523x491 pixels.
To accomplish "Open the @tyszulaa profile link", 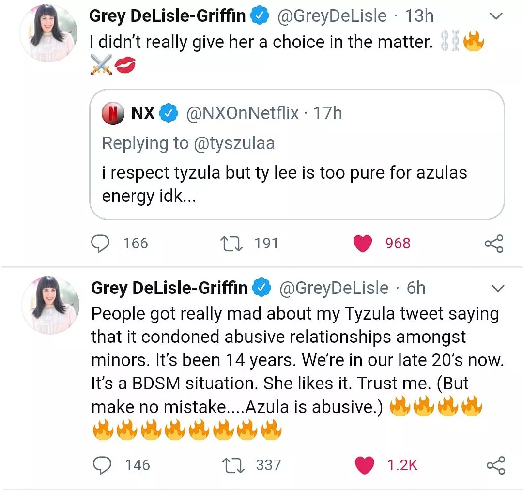I will point(234,143).
